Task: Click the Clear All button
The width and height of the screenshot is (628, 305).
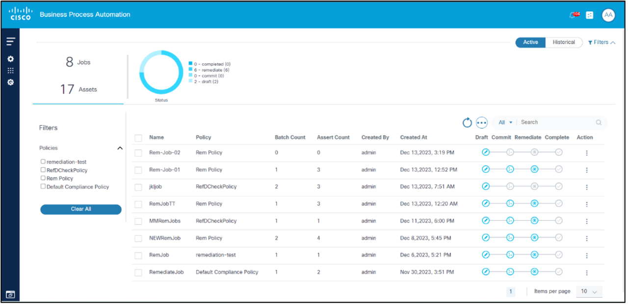Action: 81,209
